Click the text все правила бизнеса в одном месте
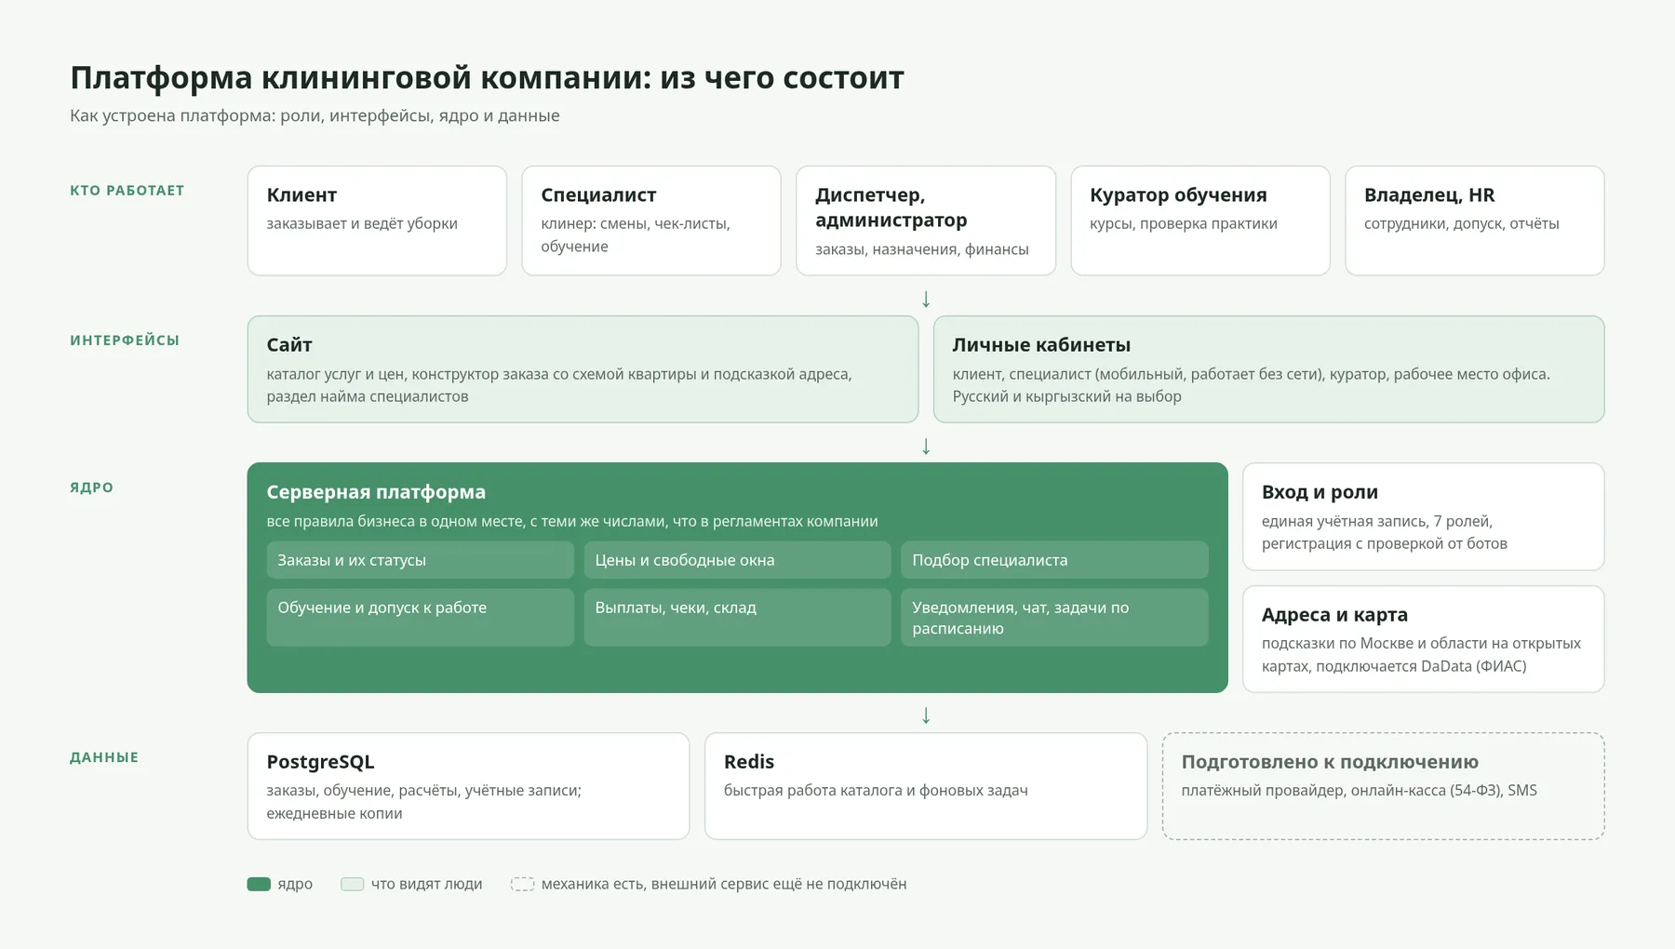 click(394, 521)
